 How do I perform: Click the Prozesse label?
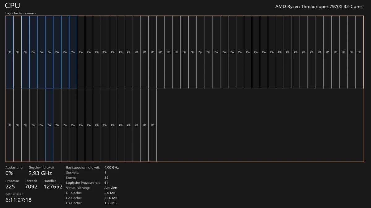[x=12, y=181]
